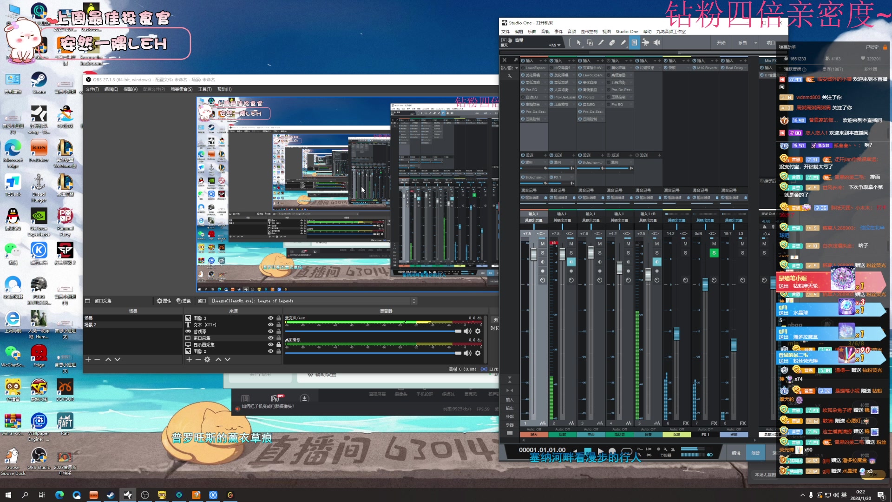Open 麦克风/Aux audio settings gear in OBS mixer

478,331
